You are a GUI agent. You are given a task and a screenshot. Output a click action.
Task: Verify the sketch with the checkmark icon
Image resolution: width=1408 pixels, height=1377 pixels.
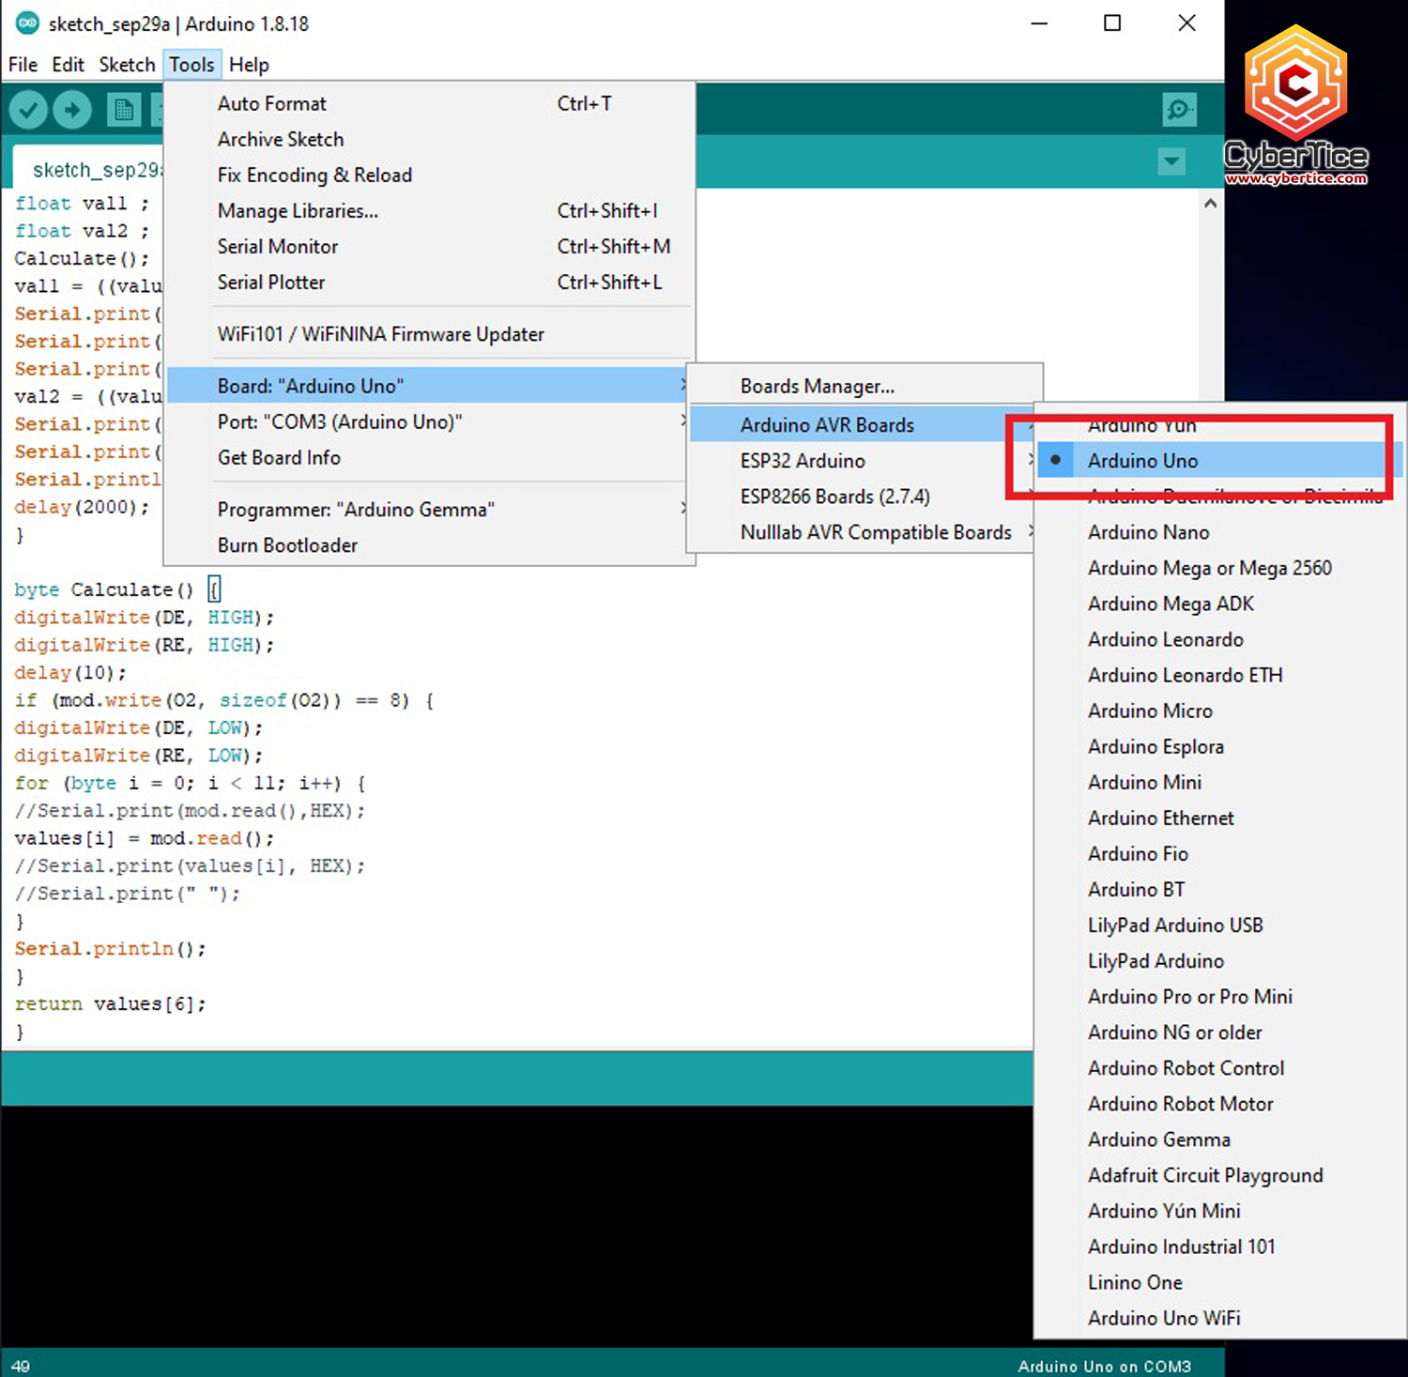[x=27, y=109]
